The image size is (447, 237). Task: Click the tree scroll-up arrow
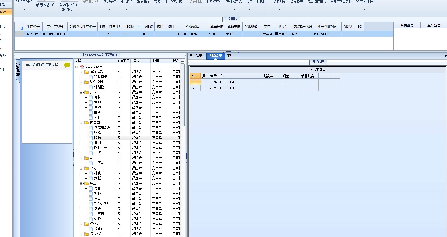pos(183,61)
